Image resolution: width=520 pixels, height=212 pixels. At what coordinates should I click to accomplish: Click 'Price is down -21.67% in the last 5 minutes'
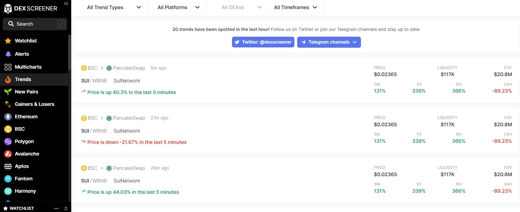click(x=137, y=142)
